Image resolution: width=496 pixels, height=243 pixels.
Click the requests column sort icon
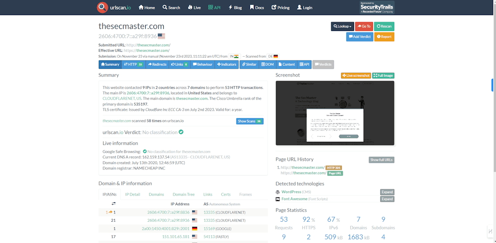tap(113, 204)
